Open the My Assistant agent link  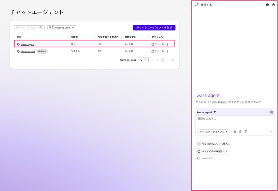click(x=28, y=51)
